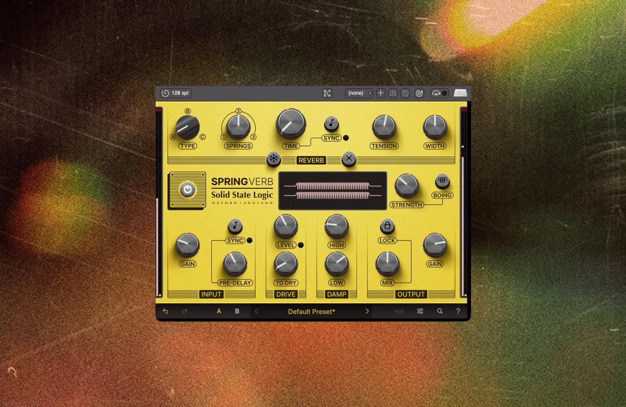
Task: Toggle the pre-delay SYNC note button
Action: pyautogui.click(x=235, y=226)
